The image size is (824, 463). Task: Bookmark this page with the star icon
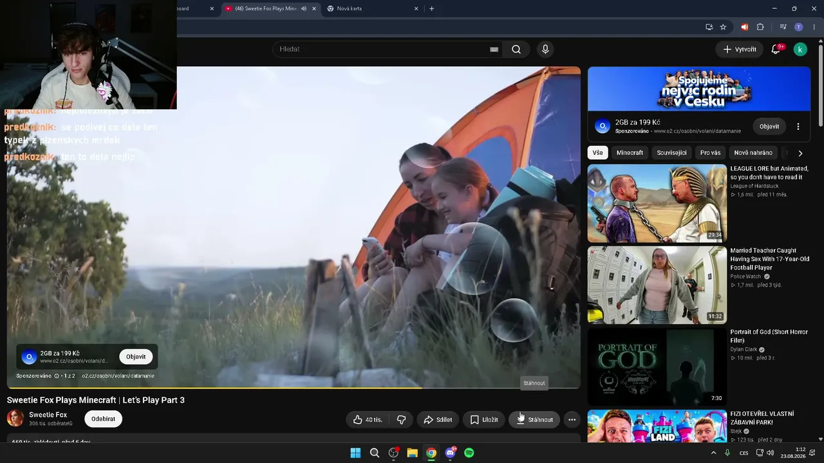[x=723, y=27]
